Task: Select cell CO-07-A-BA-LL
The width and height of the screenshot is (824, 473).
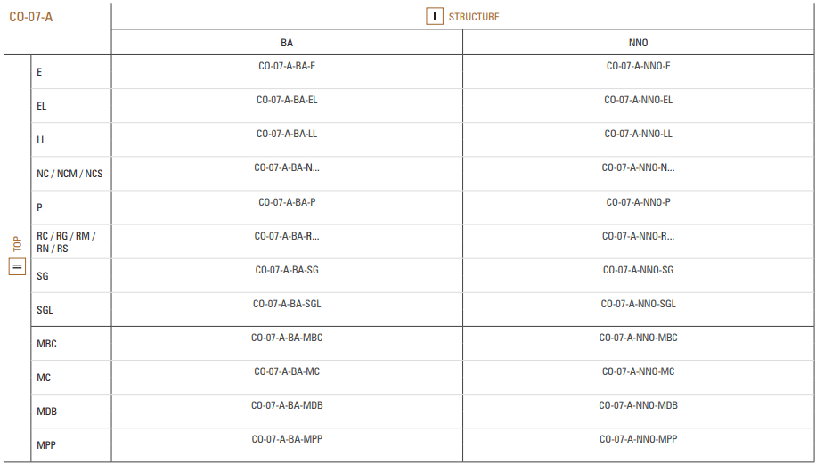Action: [x=287, y=134]
